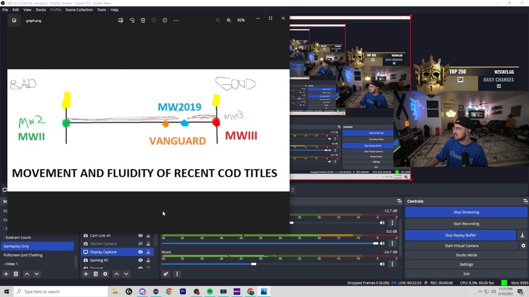Unlock the Gaming PC source
This screenshot has width=529, height=297.
click(x=148, y=260)
